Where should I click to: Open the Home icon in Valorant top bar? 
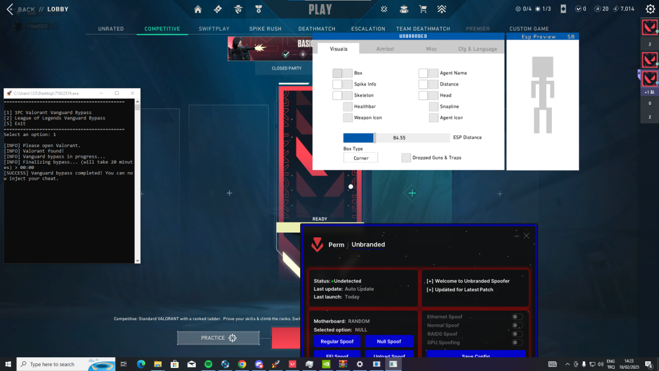[x=198, y=9]
